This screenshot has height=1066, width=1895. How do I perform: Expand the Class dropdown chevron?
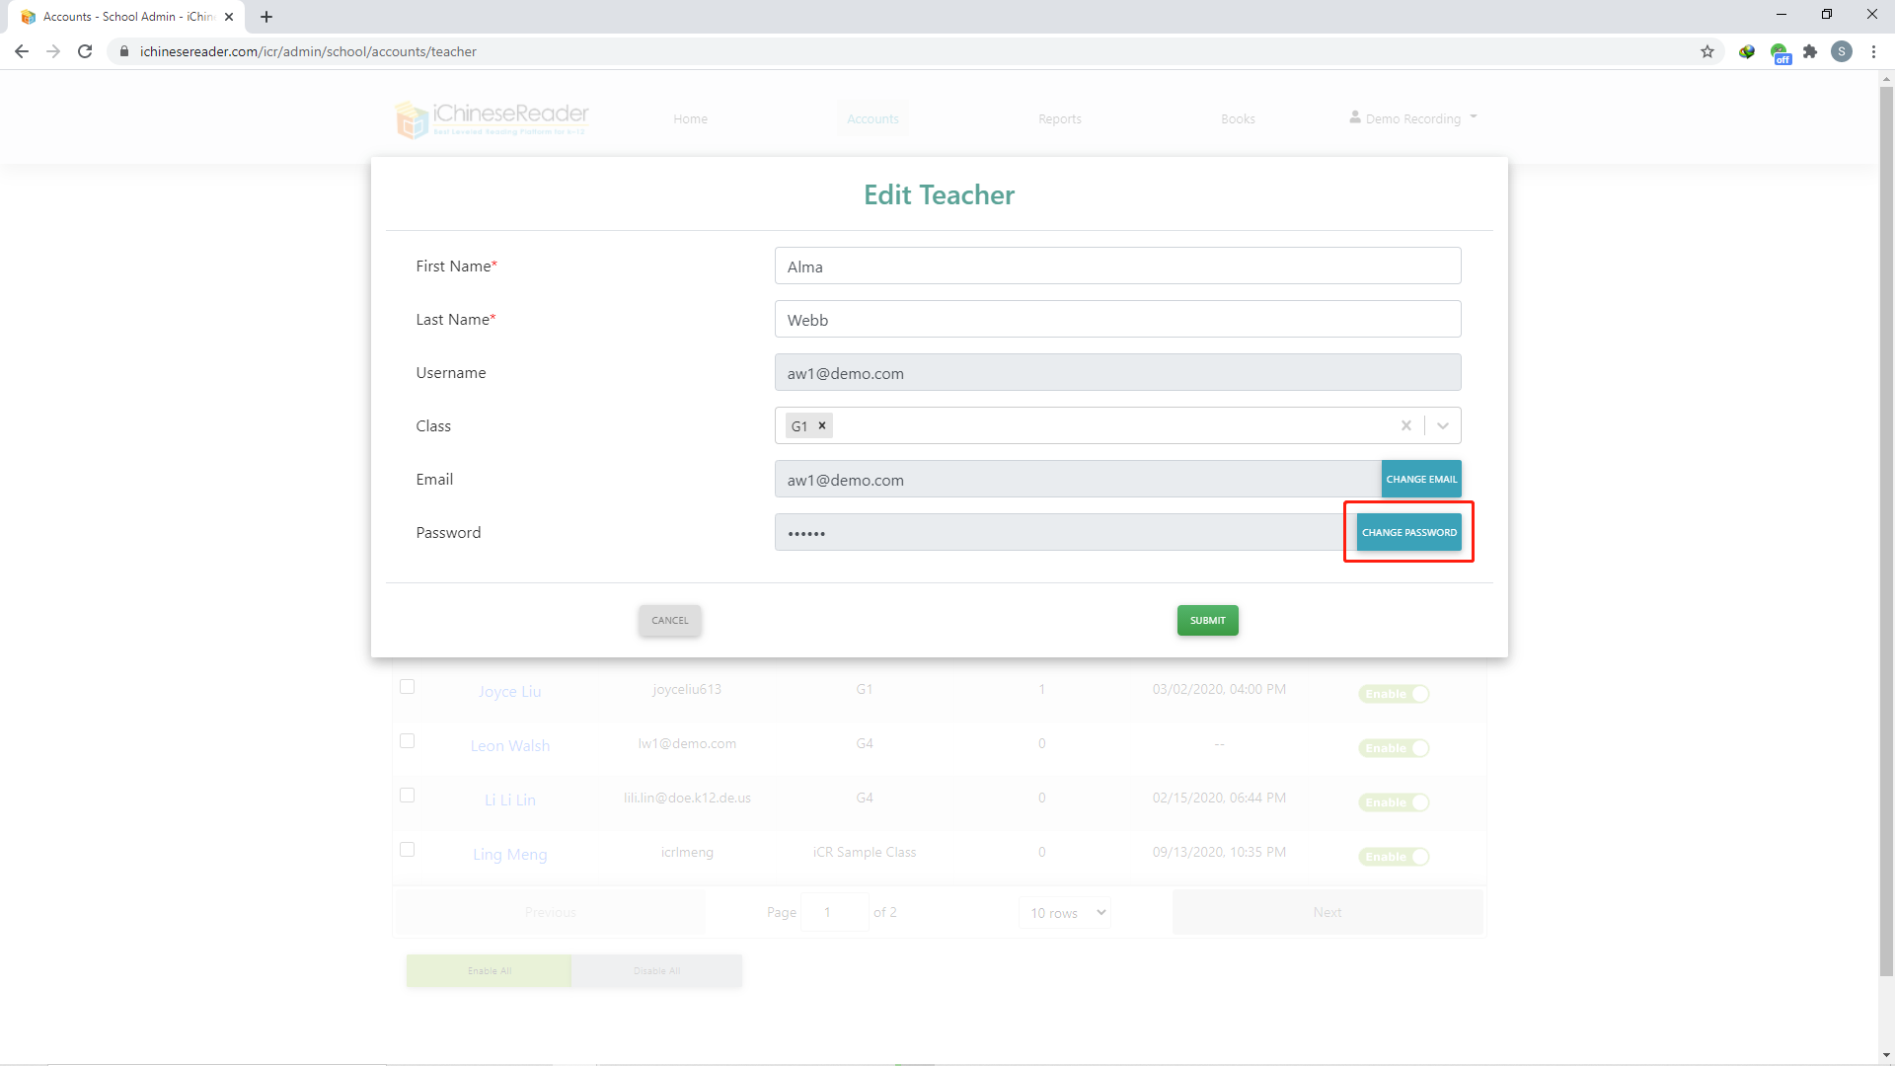(1443, 425)
